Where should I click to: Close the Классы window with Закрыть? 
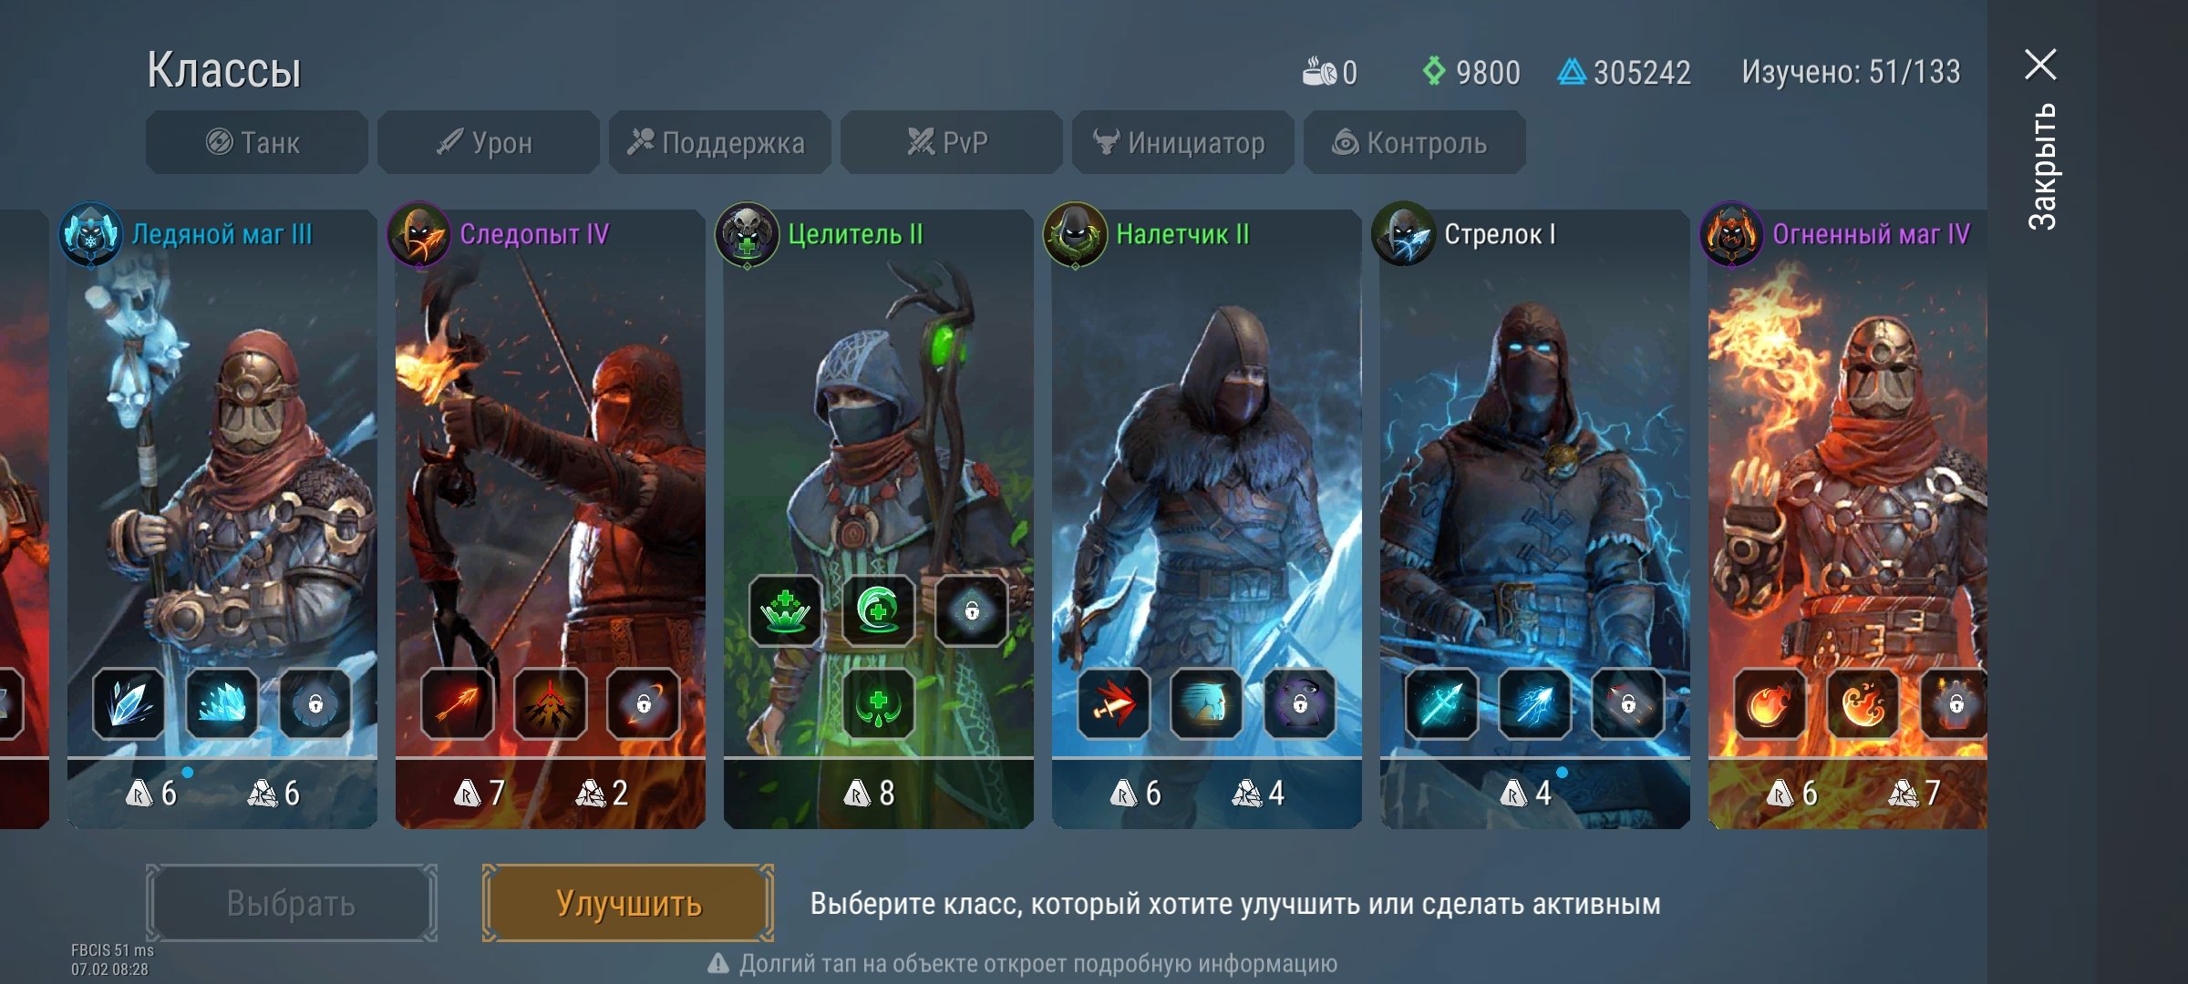click(x=2040, y=137)
